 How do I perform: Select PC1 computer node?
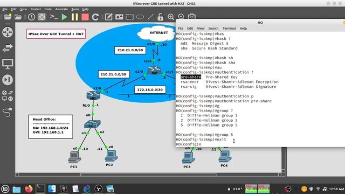(74, 157)
